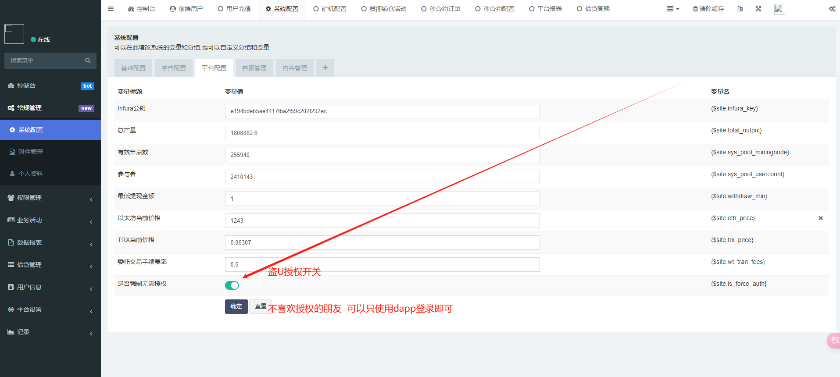Open 附件管理 in the sidebar

[31, 152]
